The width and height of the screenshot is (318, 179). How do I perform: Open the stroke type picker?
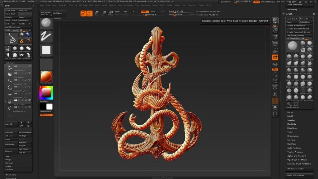pos(46,37)
